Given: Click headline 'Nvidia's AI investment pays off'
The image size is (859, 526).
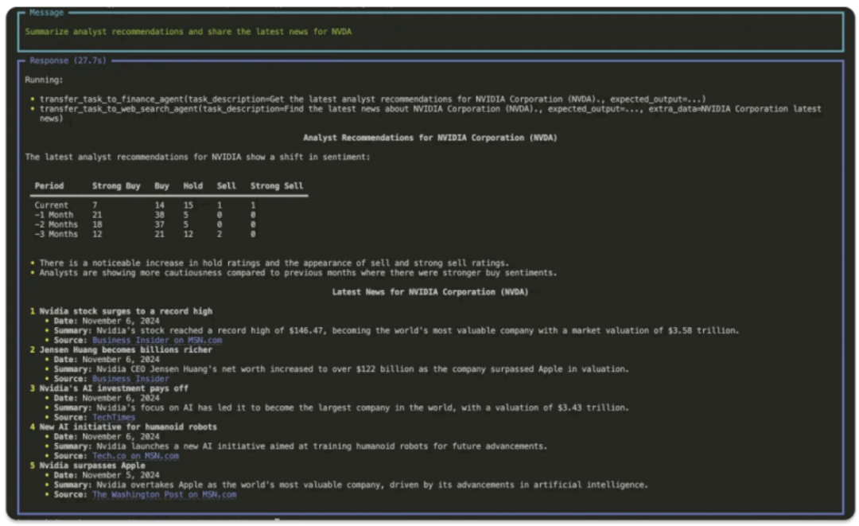Looking at the screenshot, I should click(114, 388).
